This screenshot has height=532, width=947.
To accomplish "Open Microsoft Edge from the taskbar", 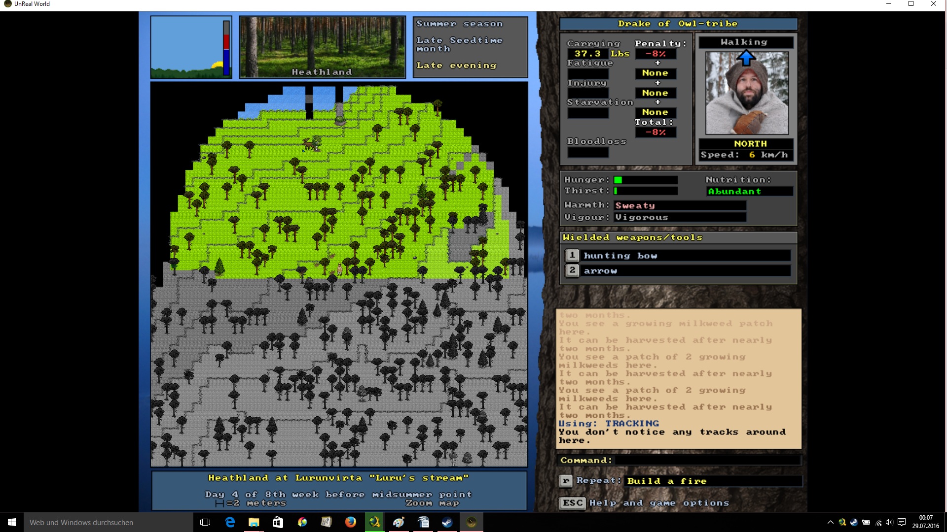I will tap(230, 522).
